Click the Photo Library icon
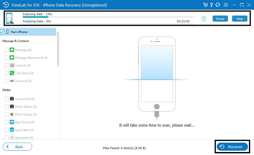 point(12,114)
